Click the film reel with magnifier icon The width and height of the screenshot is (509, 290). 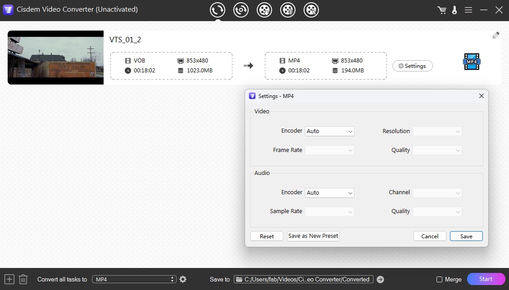(311, 9)
